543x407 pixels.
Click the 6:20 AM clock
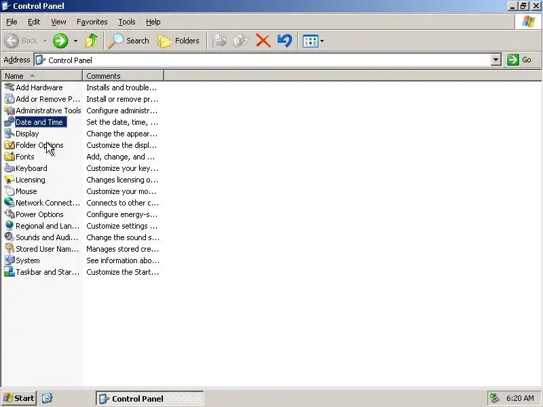[520, 398]
